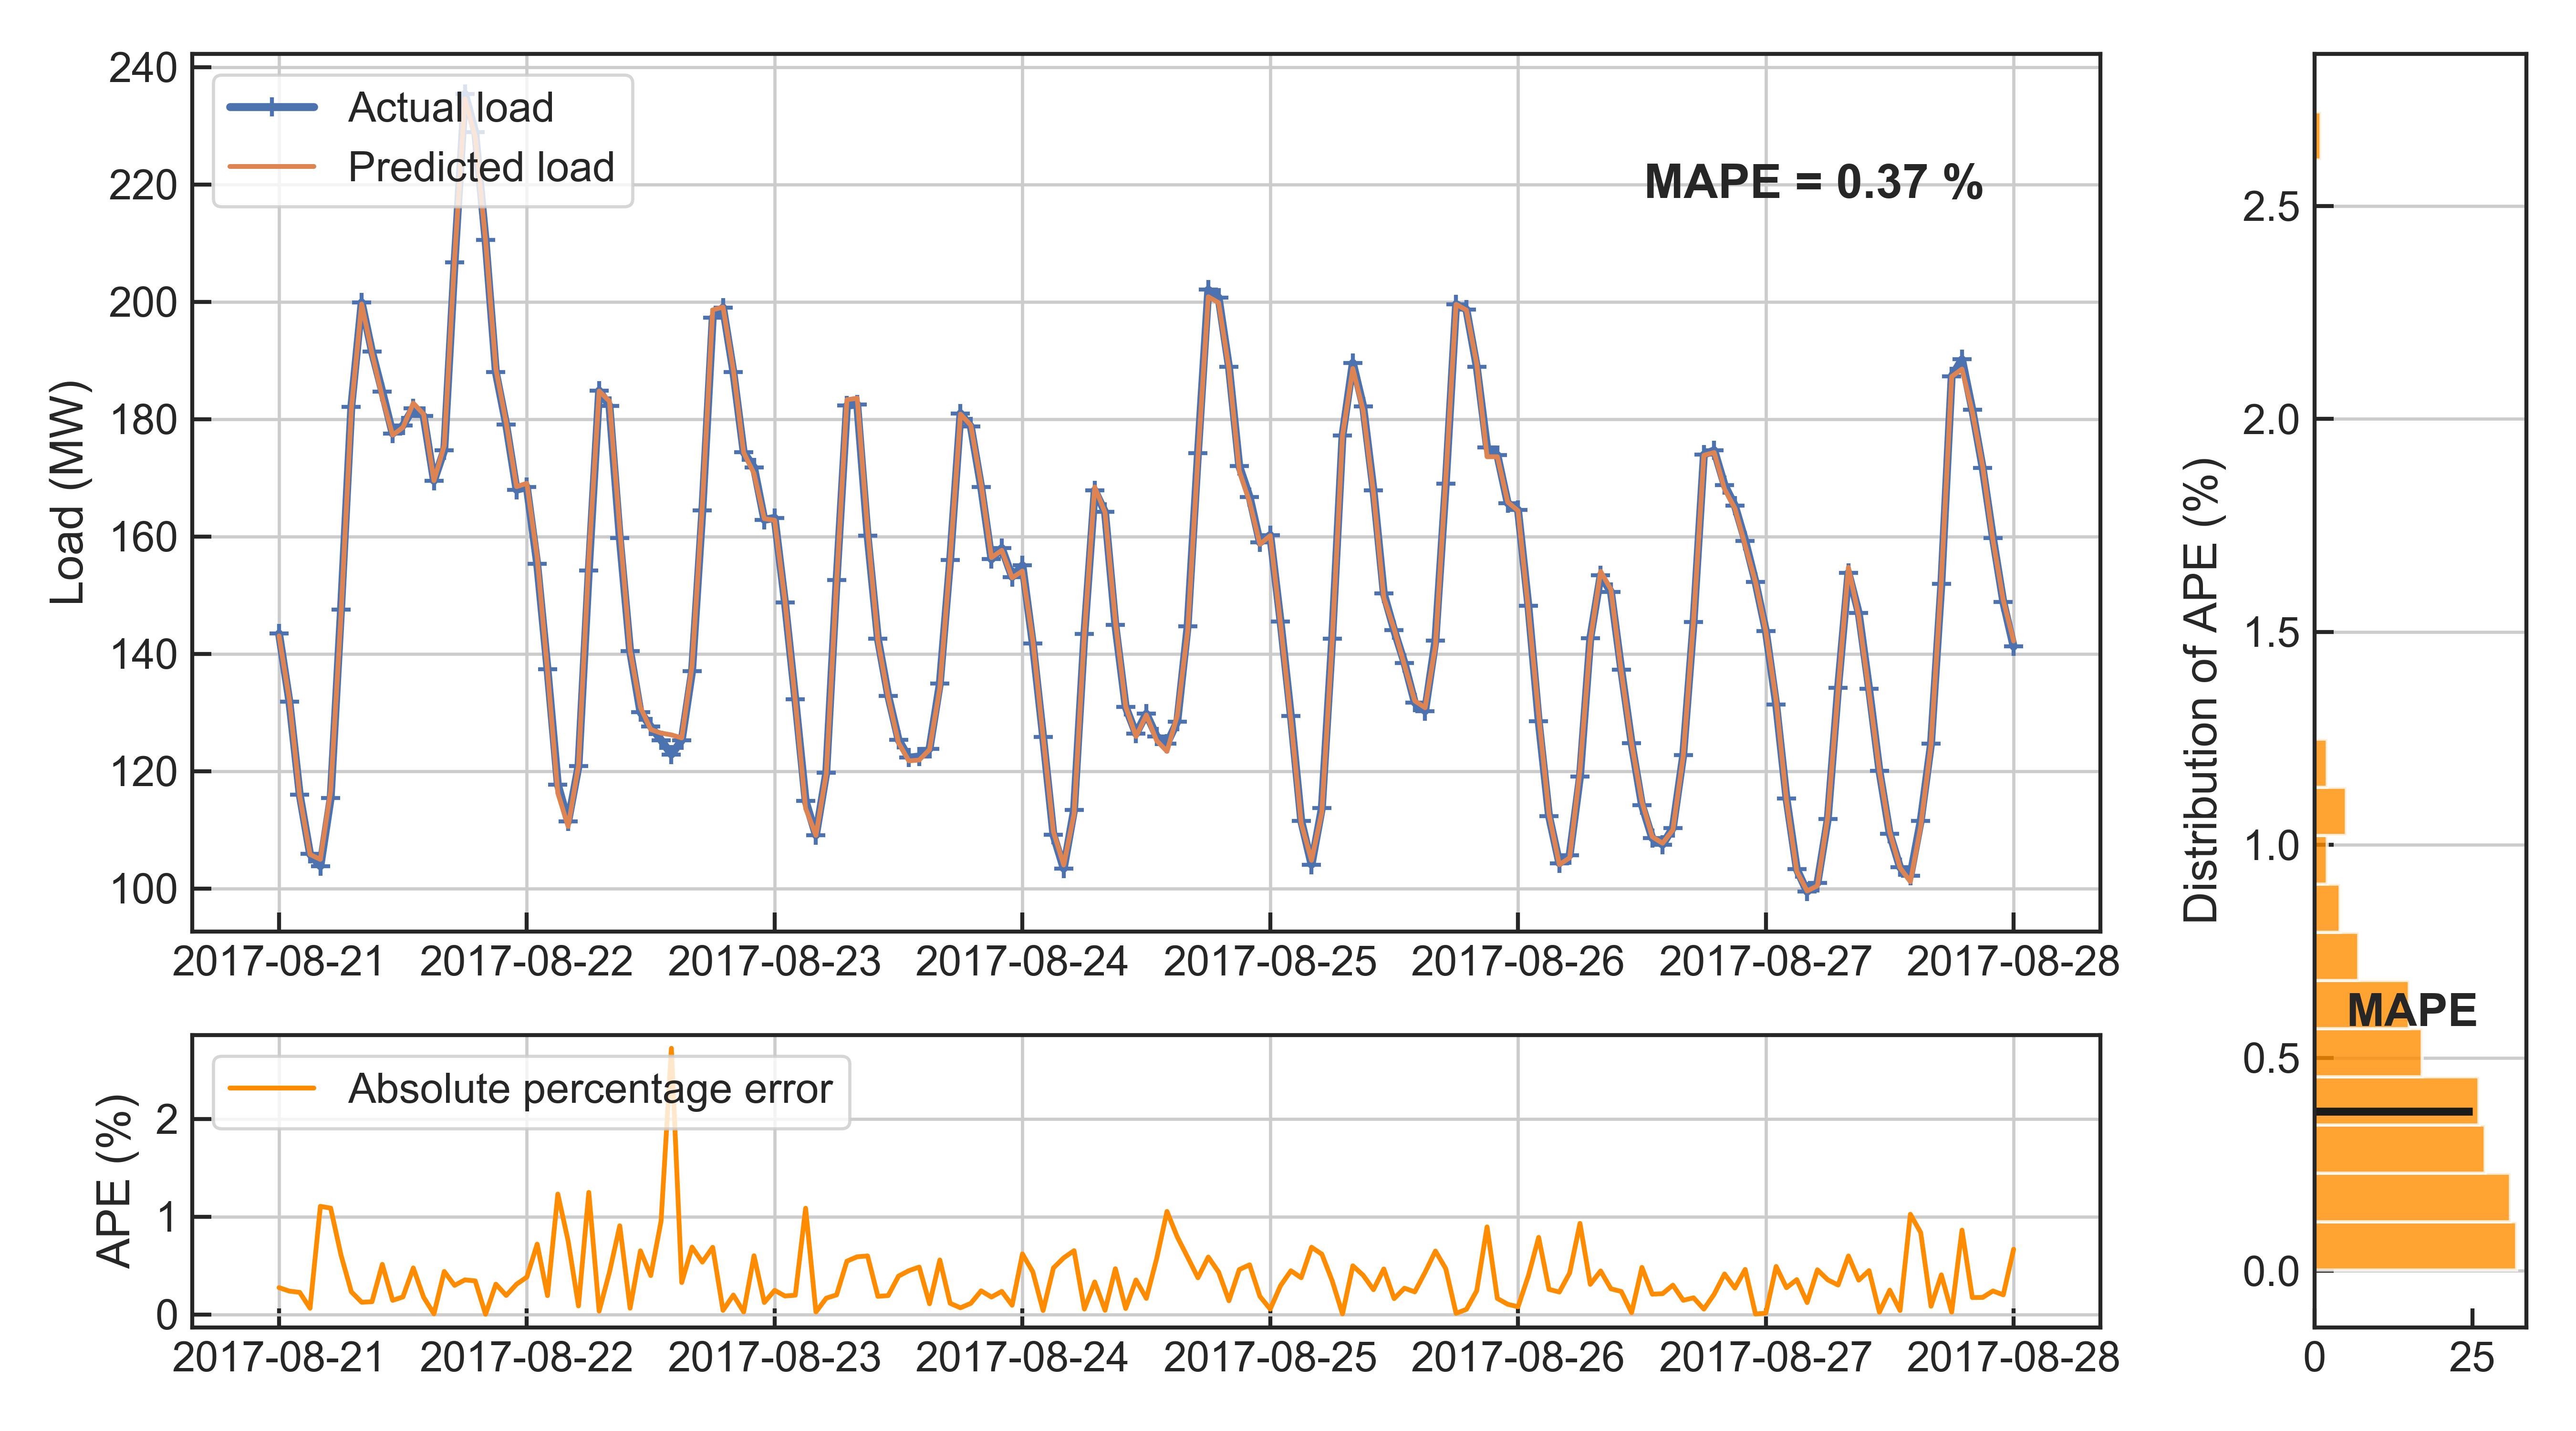Screen dimensions: 2576x1431
Task: Click the tallest APE spike above 2%
Action: tap(671, 1051)
